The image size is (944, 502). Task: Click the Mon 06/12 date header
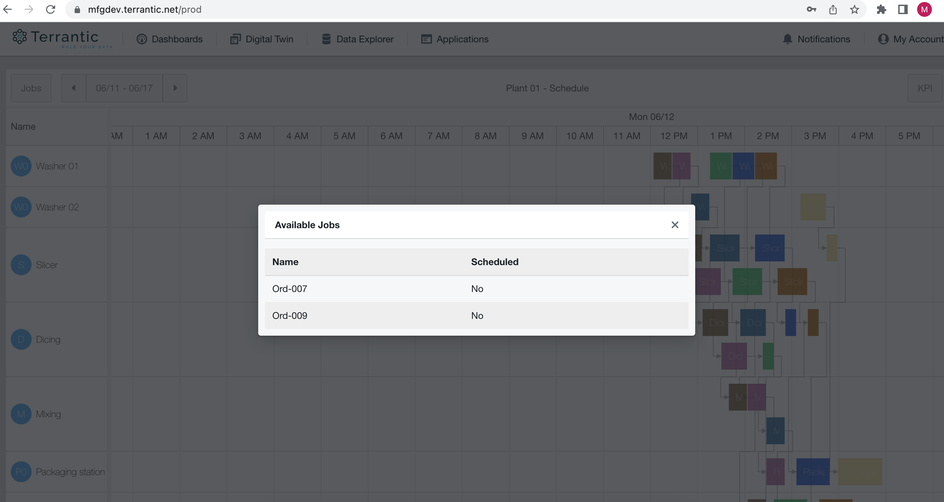click(x=651, y=117)
